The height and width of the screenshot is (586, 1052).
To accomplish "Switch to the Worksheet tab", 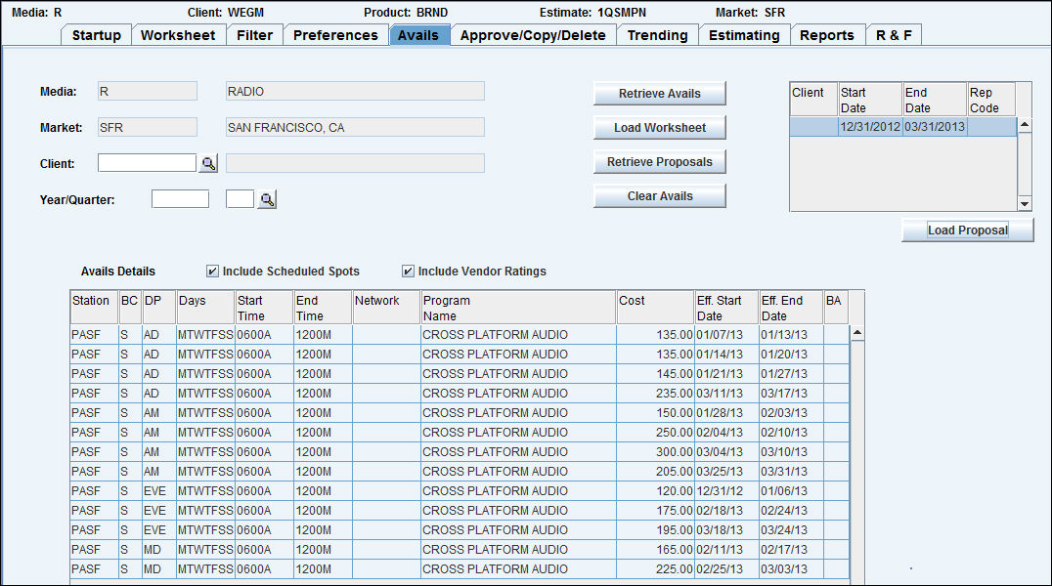I will pyautogui.click(x=178, y=35).
